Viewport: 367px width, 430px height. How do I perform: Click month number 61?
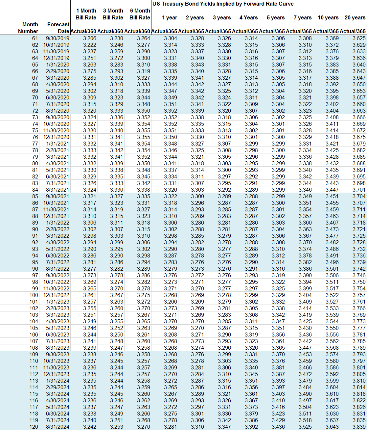tap(35, 38)
